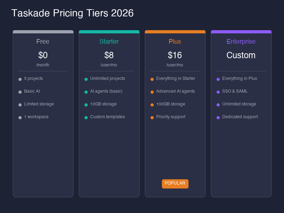Image resolution: width=284 pixels, height=213 pixels.
Task: Click the SSO & SAML bullet icon
Action: pyautogui.click(x=218, y=92)
